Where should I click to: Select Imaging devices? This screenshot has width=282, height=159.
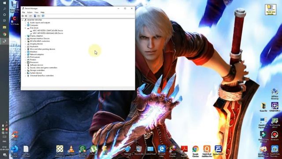(x=36, y=44)
